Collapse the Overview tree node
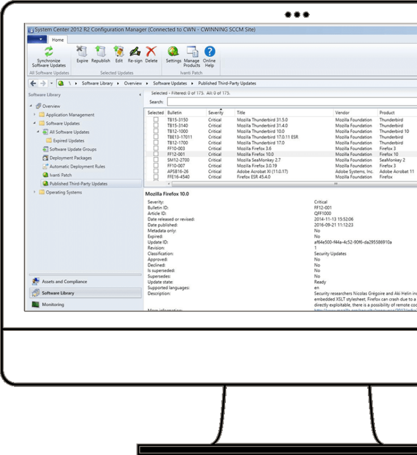This screenshot has width=417, height=455. pos(31,106)
